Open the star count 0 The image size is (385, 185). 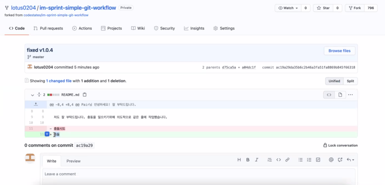(337, 8)
